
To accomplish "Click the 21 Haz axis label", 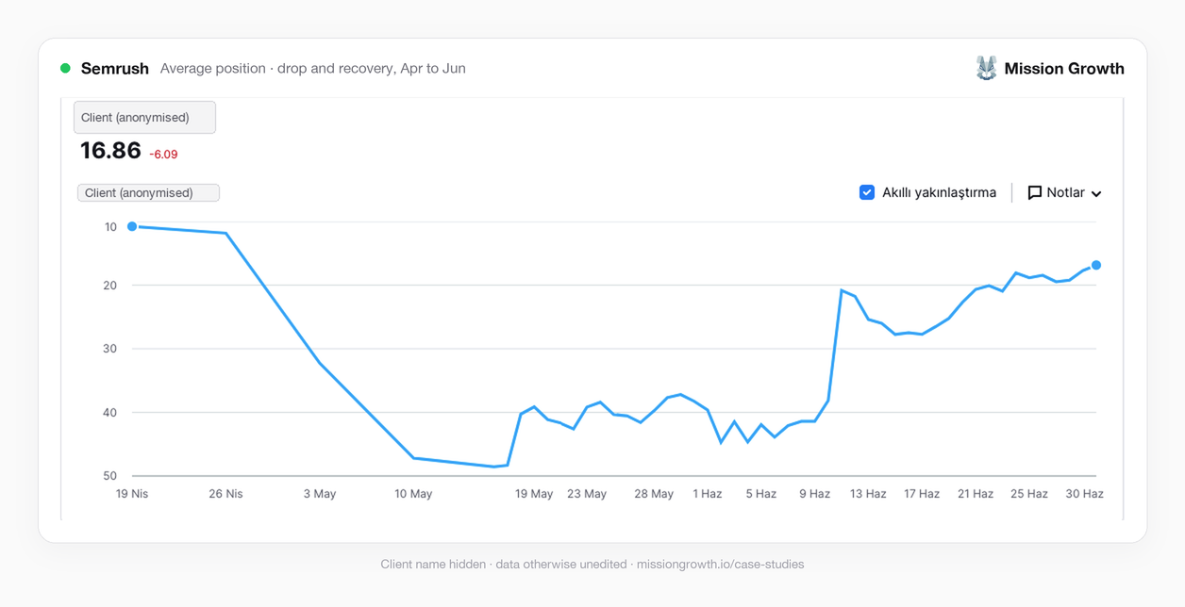I will tap(976, 494).
